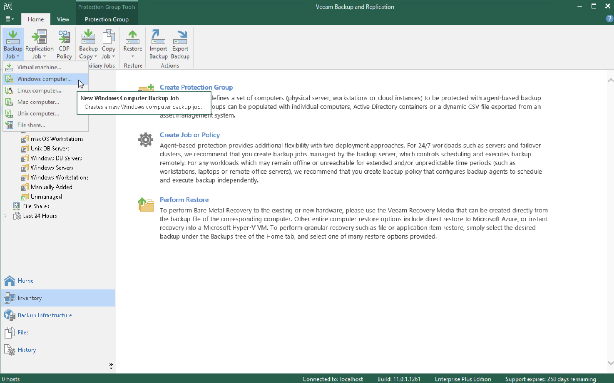Viewport: 614px width, 383px height.
Task: Open the Create Job or Policy link
Action: pyautogui.click(x=189, y=135)
